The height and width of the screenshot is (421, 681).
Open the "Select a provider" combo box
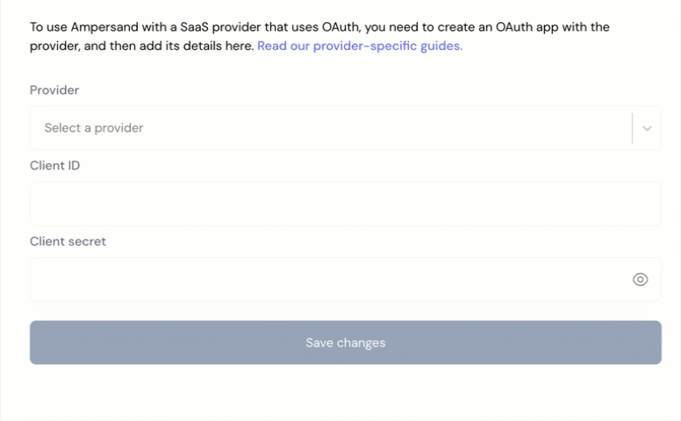[345, 127]
